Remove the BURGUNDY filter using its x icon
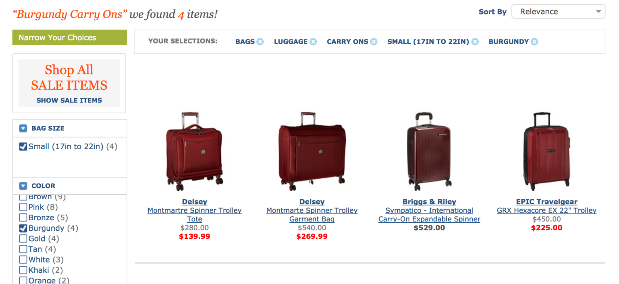Viewport: 619px width, 284px height. (x=534, y=42)
